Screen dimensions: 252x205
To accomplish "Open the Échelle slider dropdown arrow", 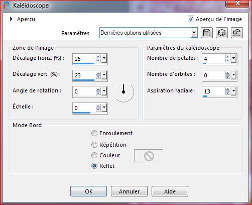I will tap(104, 108).
